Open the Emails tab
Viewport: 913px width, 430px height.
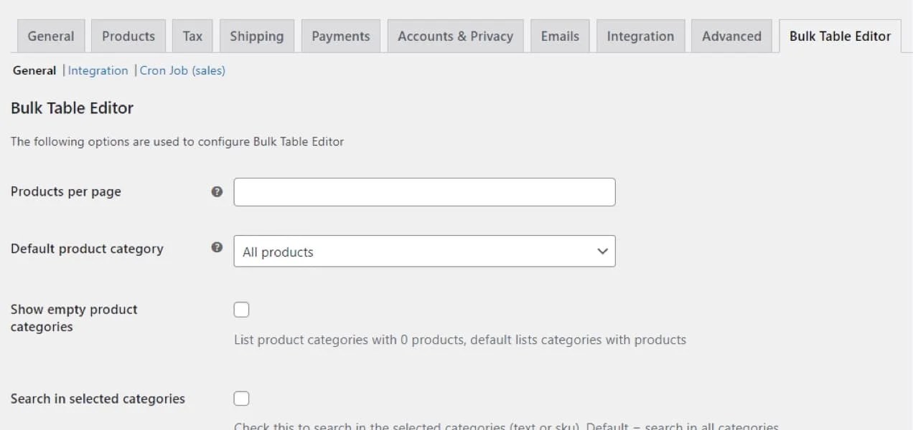tap(560, 36)
